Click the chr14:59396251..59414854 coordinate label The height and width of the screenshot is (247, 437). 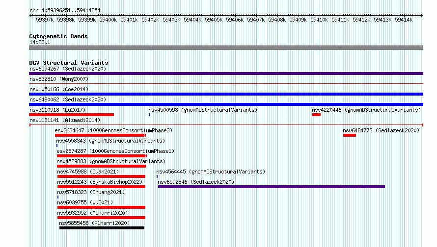point(65,10)
